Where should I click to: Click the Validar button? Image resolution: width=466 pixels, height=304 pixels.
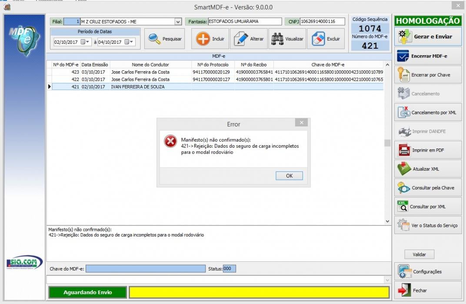[419, 254]
